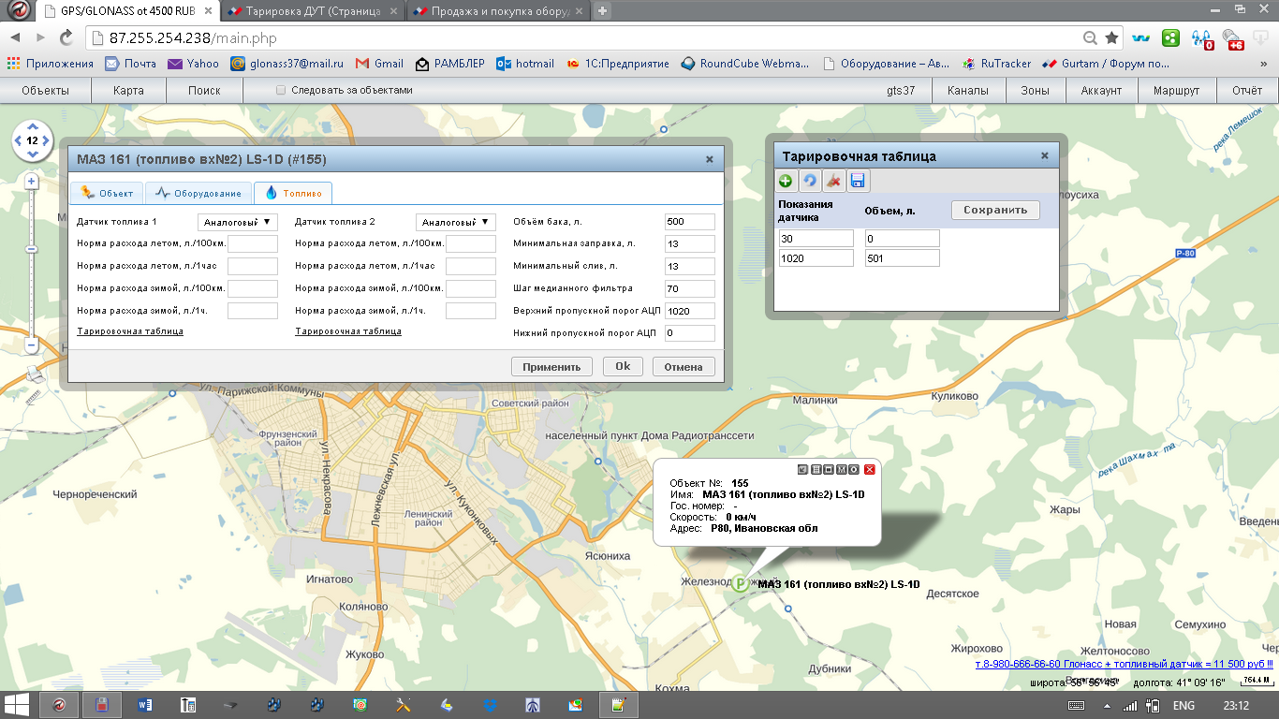Viewport: 1279px width, 719px height.
Task: Switch to the Объект tab
Action: [107, 193]
